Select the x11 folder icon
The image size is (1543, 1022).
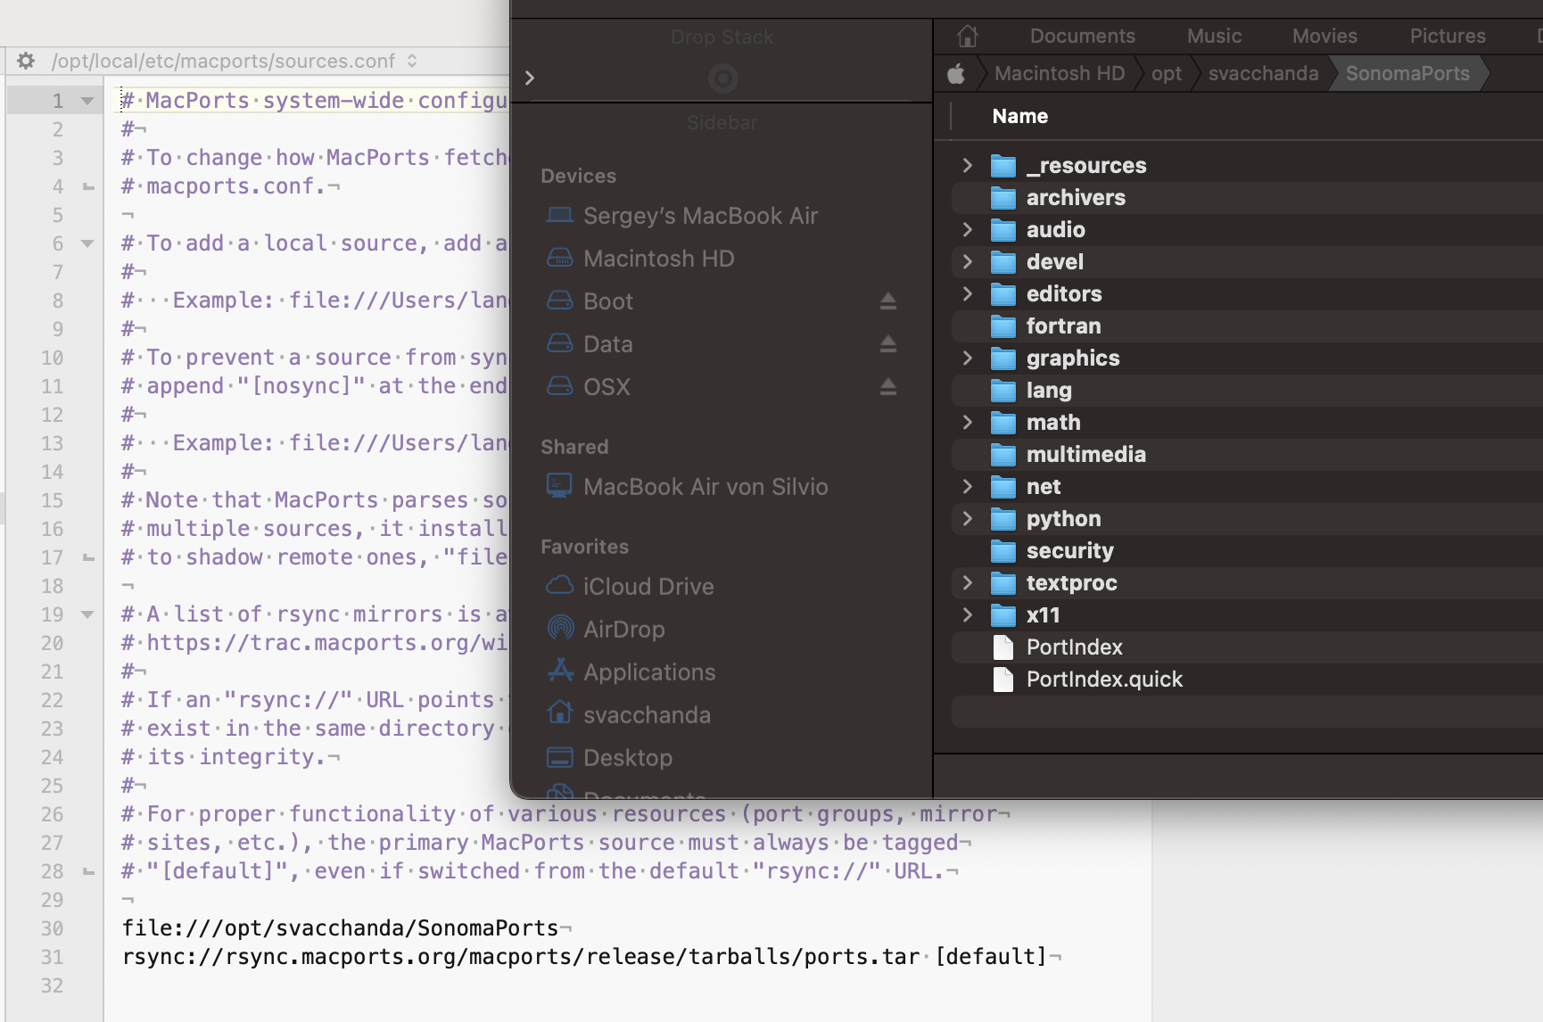point(1003,615)
